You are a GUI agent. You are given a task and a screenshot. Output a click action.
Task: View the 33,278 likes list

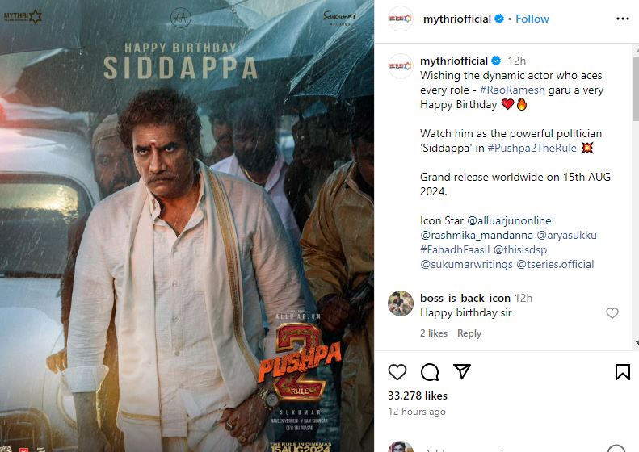point(418,395)
